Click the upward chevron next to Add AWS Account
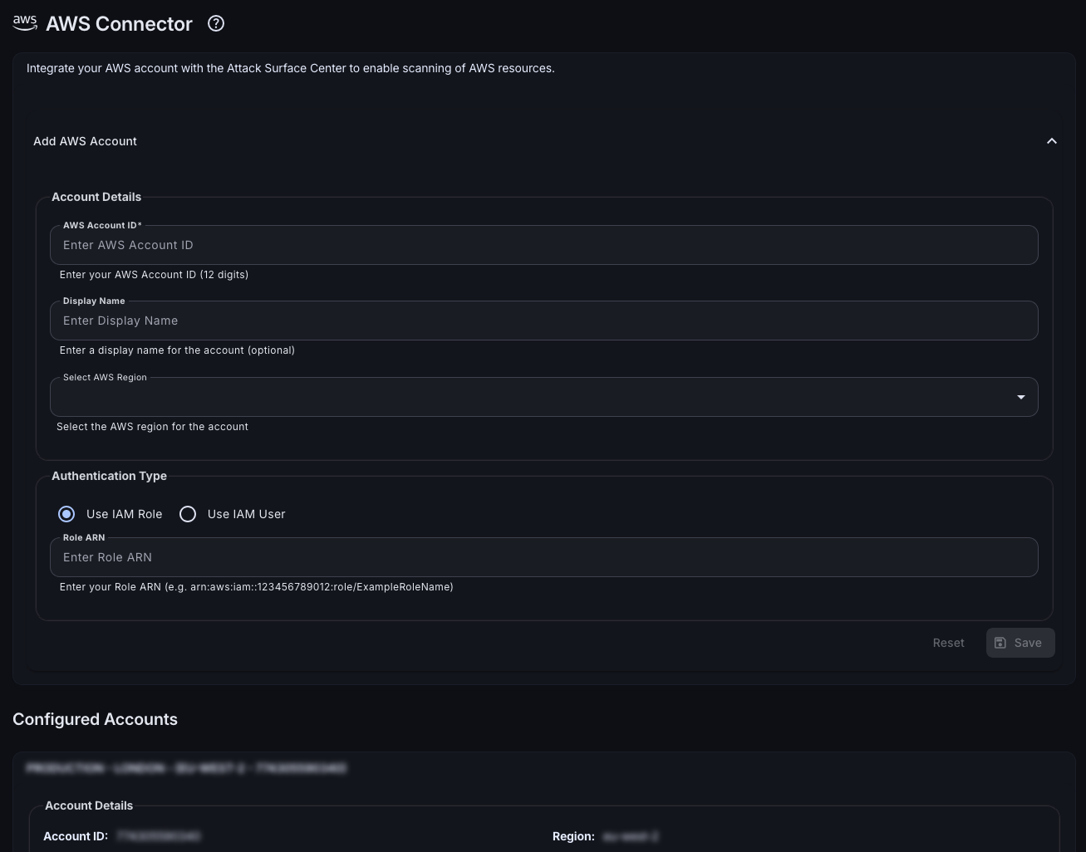 (1051, 141)
